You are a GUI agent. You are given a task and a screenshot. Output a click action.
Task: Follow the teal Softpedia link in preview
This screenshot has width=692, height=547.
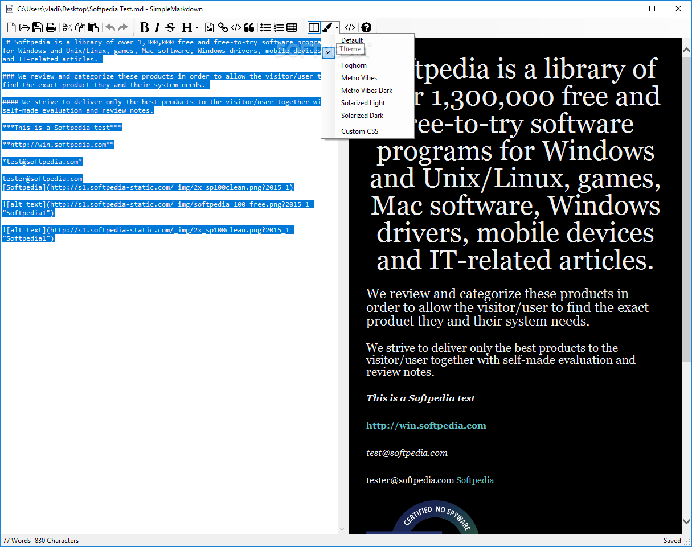tap(475, 480)
